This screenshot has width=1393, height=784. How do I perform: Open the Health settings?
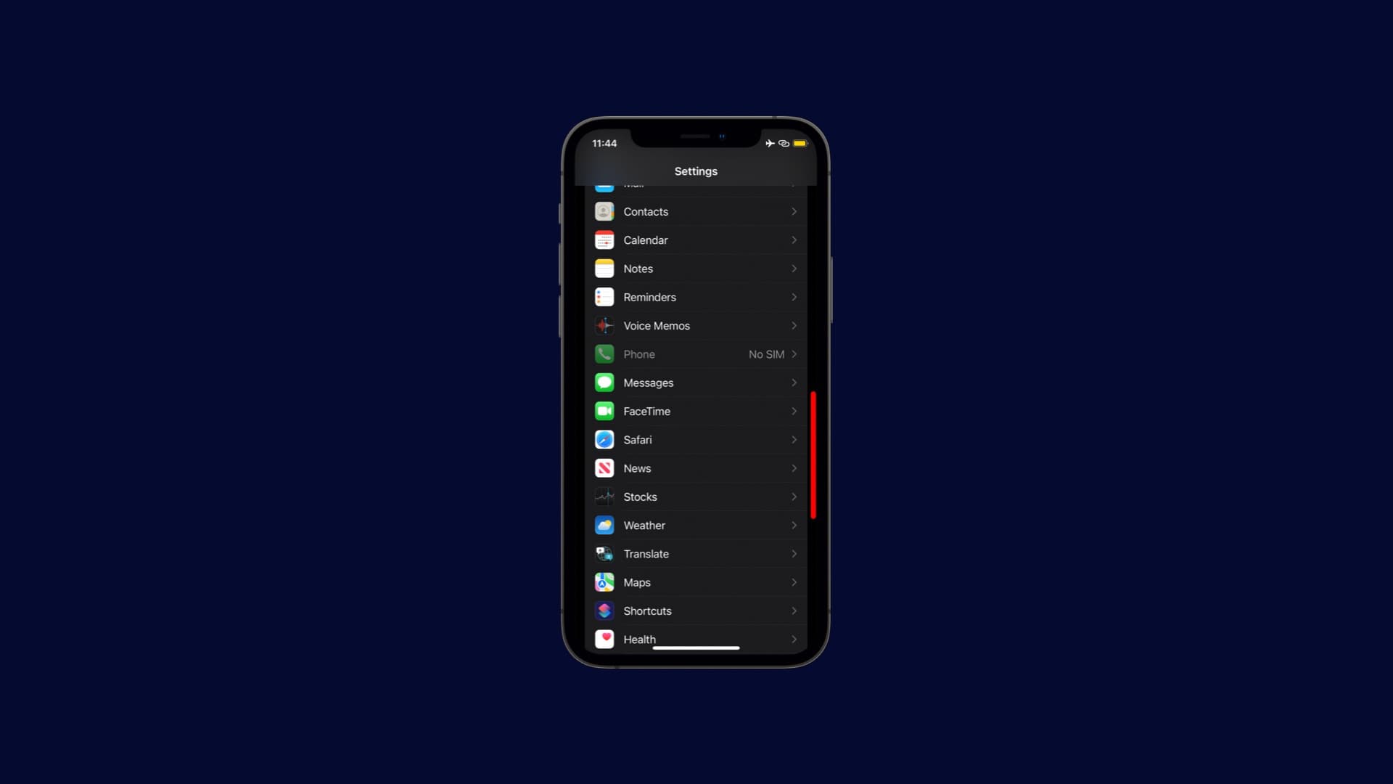coord(694,639)
